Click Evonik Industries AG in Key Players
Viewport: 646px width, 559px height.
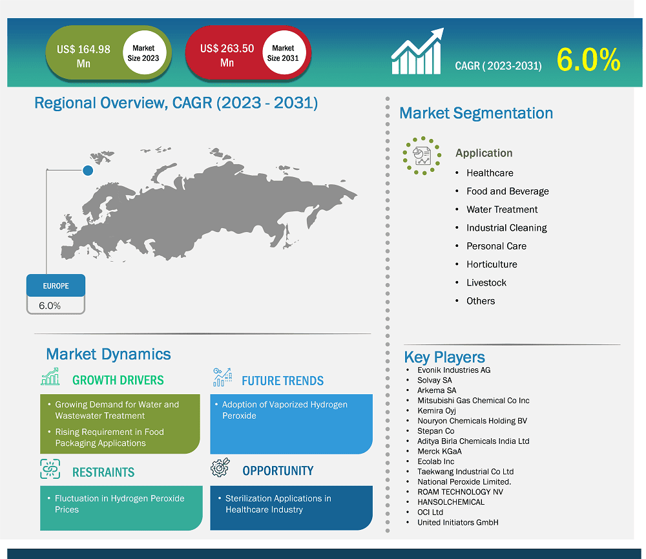(x=453, y=370)
